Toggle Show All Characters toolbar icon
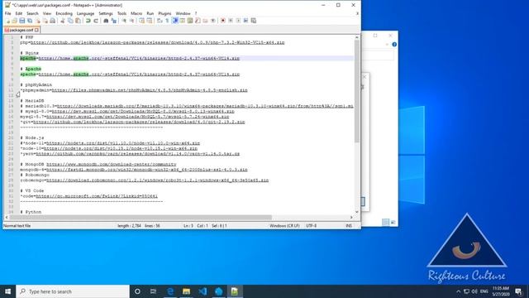 coord(167,21)
